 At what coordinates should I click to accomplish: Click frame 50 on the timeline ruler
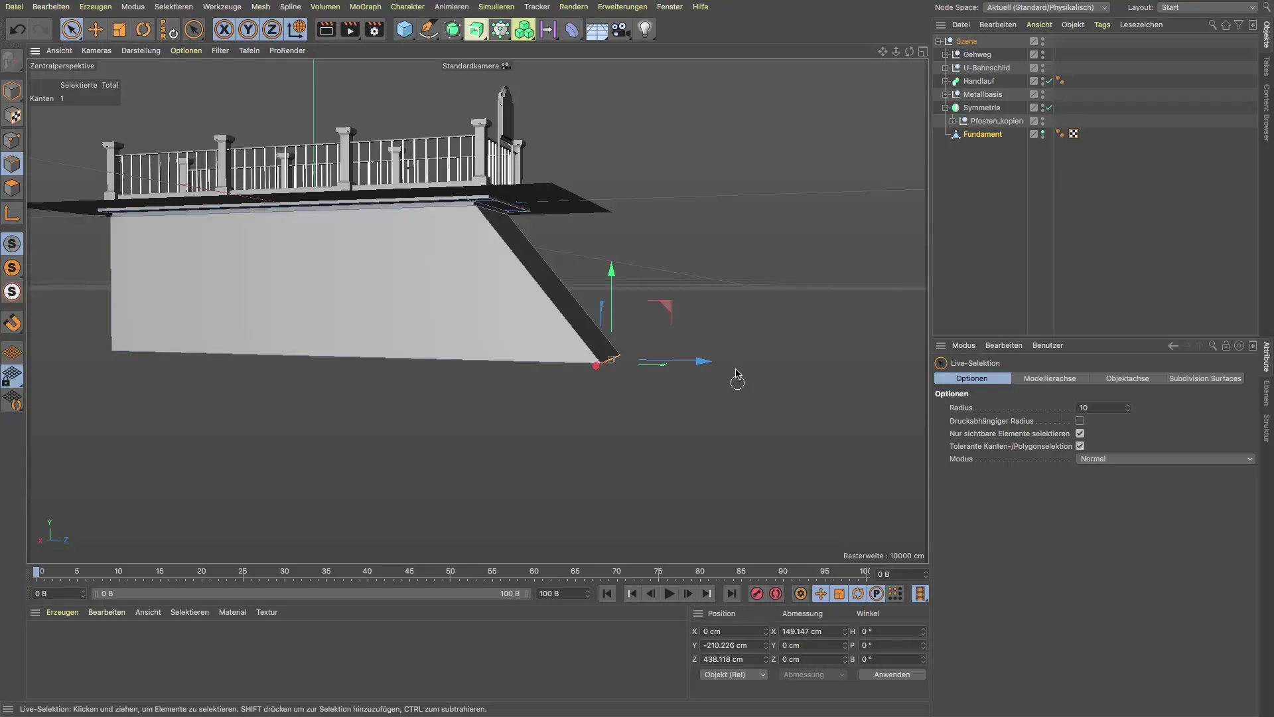pyautogui.click(x=451, y=572)
